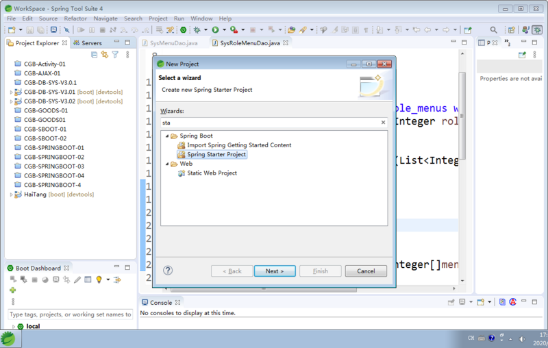This screenshot has height=348, width=548.
Task: Click the volume speaker icon in system tray
Action: pos(522,338)
